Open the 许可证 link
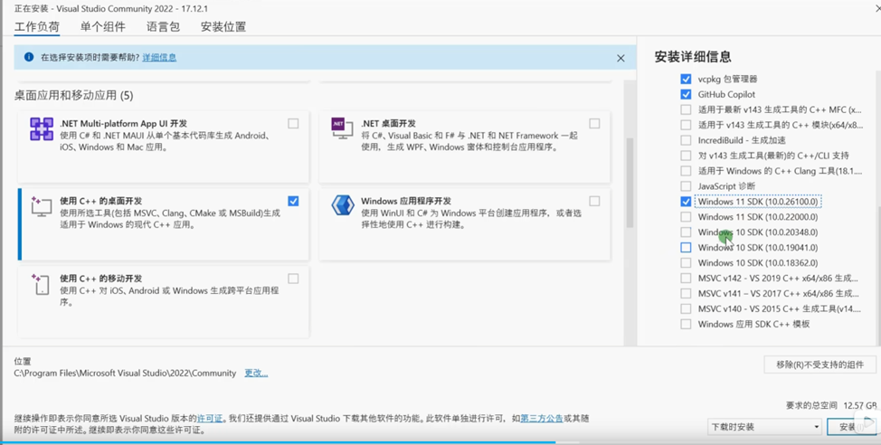881x445 pixels. (210, 419)
